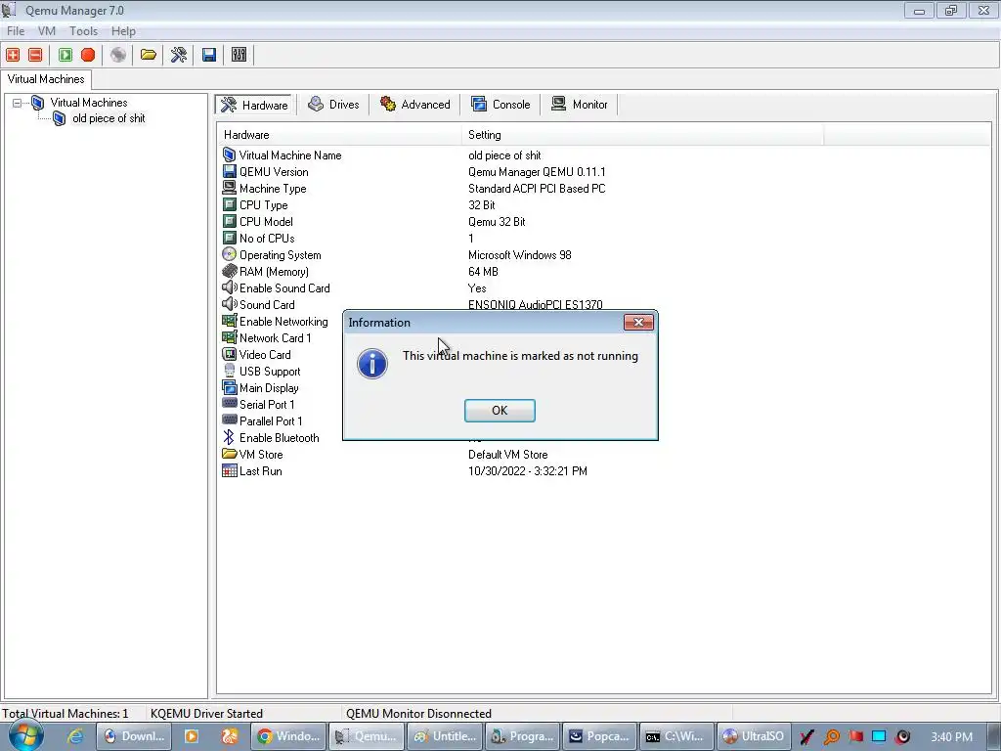Select the Virtual Machines panel tab
Image resolution: width=1001 pixels, height=751 pixels.
click(46, 79)
